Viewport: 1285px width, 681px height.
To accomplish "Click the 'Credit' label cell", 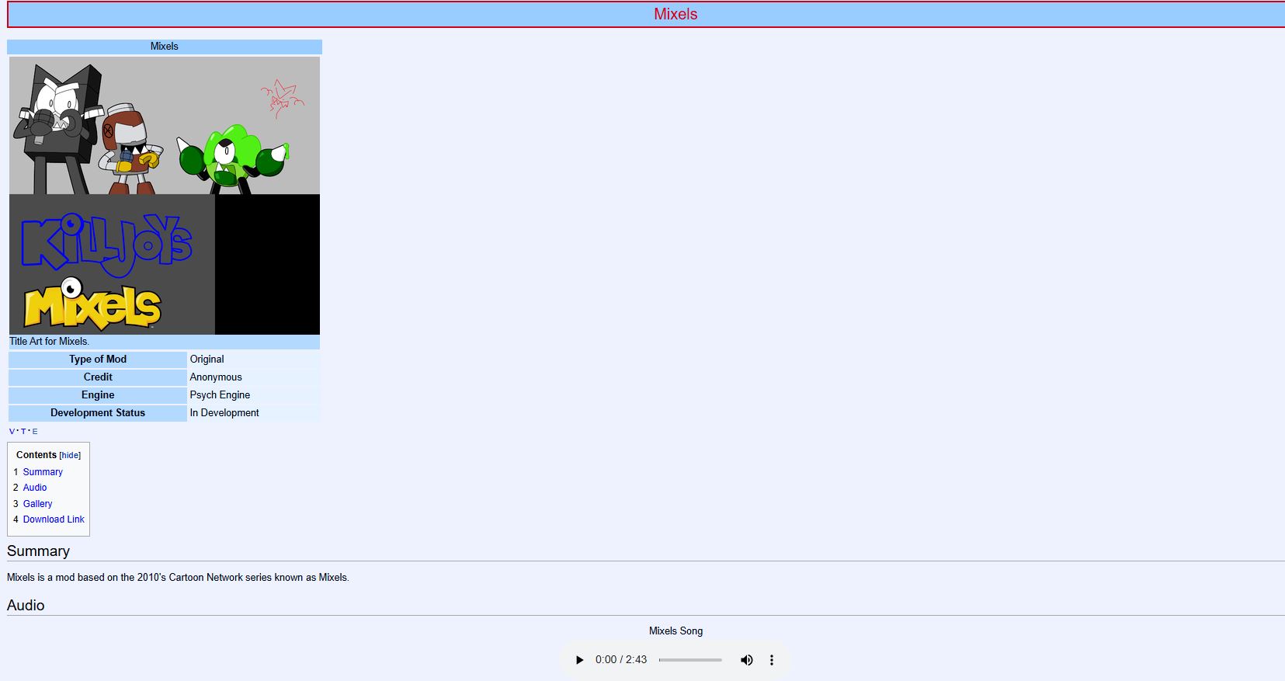I will [98, 377].
